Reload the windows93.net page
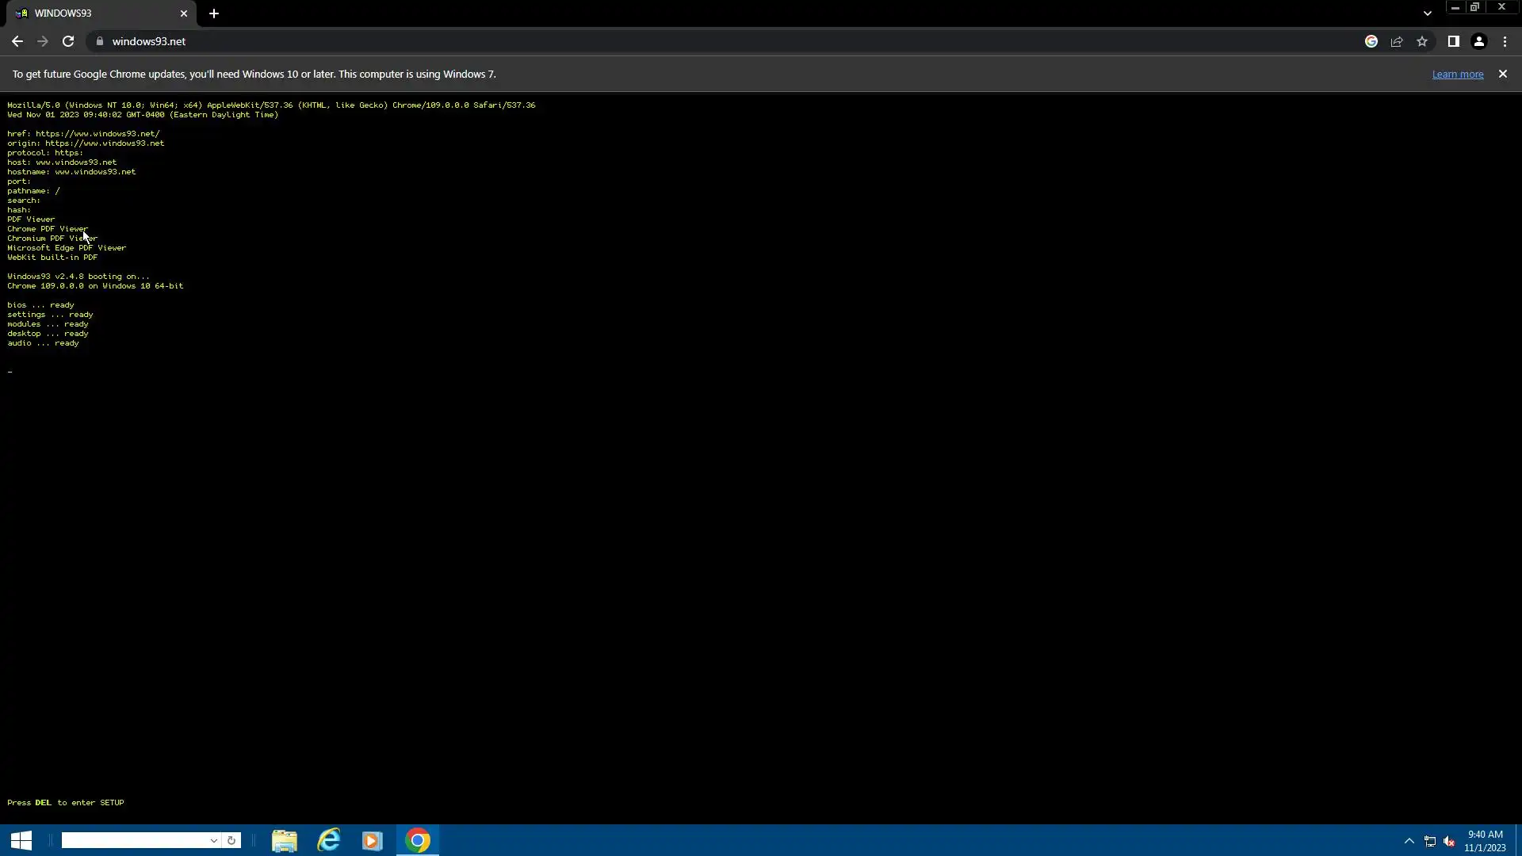Screen dimensions: 1522x856 pos(68,41)
